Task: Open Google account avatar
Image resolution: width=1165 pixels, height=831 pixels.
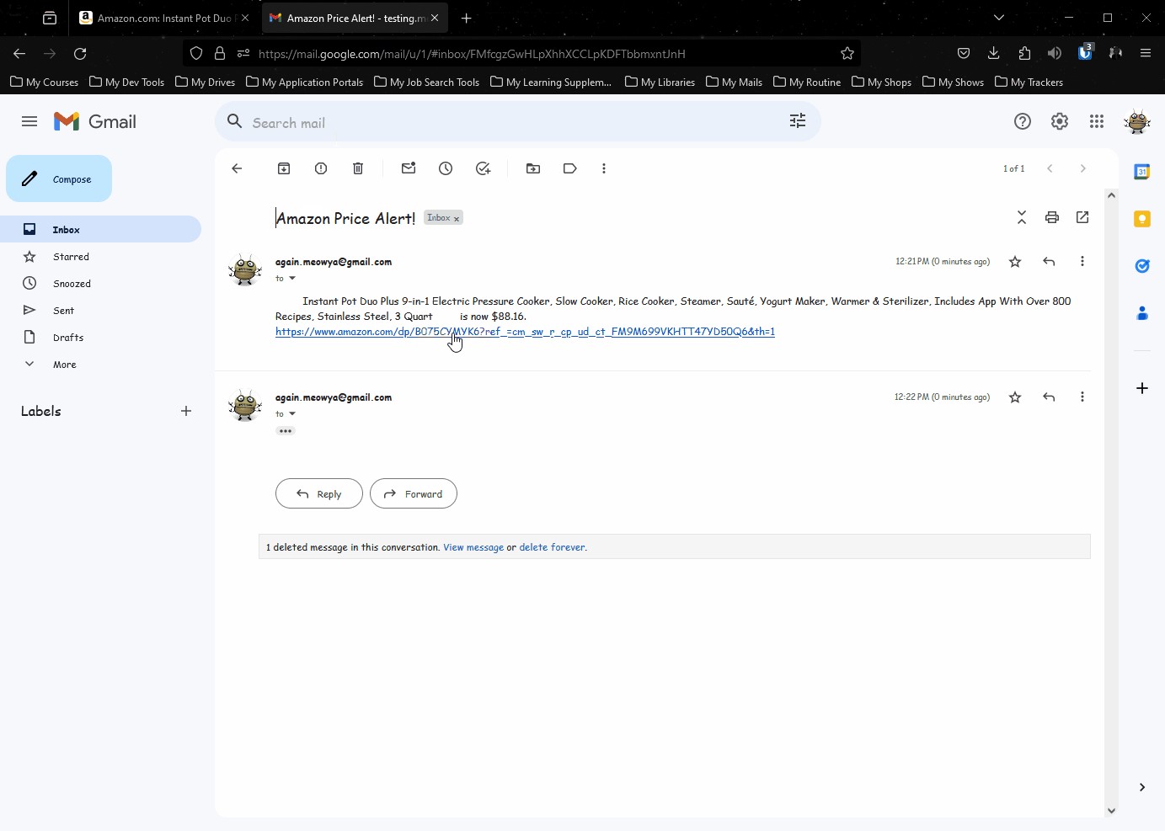Action: pos(1137,121)
